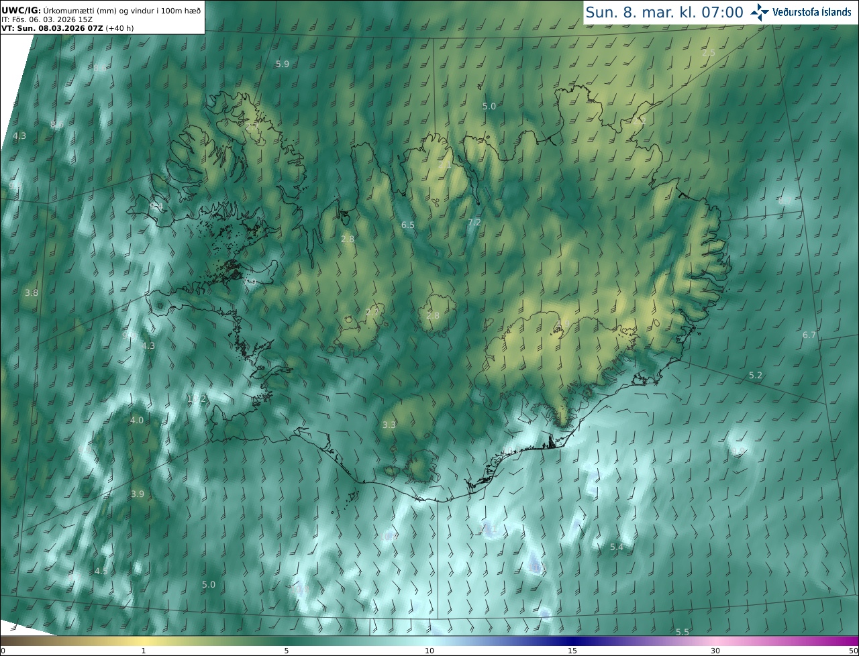Click the '50' tick on the color scale
The height and width of the screenshot is (656, 859).
click(x=854, y=651)
